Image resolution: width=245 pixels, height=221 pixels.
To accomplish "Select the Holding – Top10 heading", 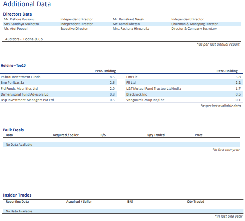I will 13,65.
